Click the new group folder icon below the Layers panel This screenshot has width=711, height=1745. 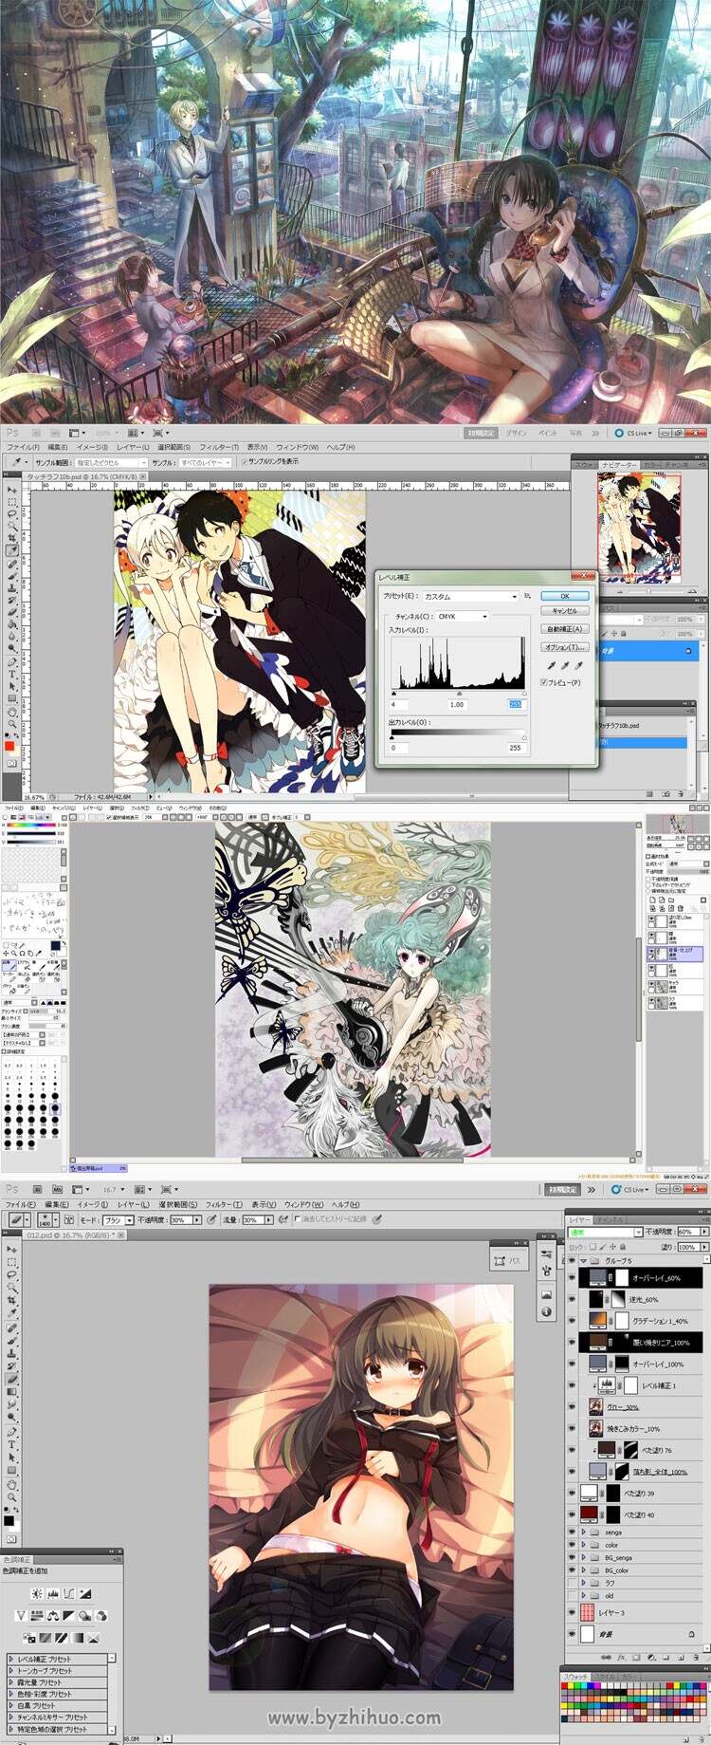(x=666, y=1657)
